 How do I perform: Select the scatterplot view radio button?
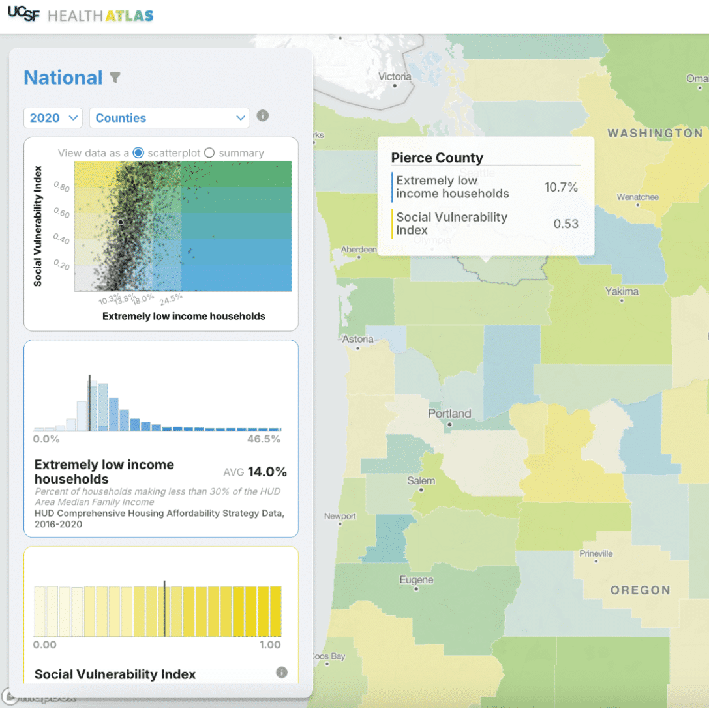point(138,153)
